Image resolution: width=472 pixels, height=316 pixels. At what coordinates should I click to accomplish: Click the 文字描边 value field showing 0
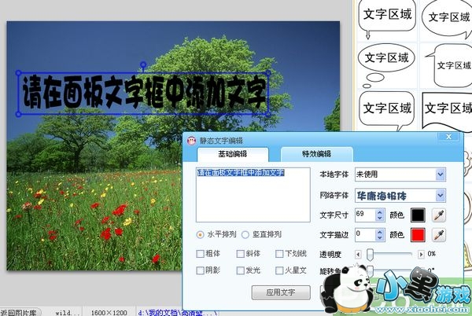366,235
